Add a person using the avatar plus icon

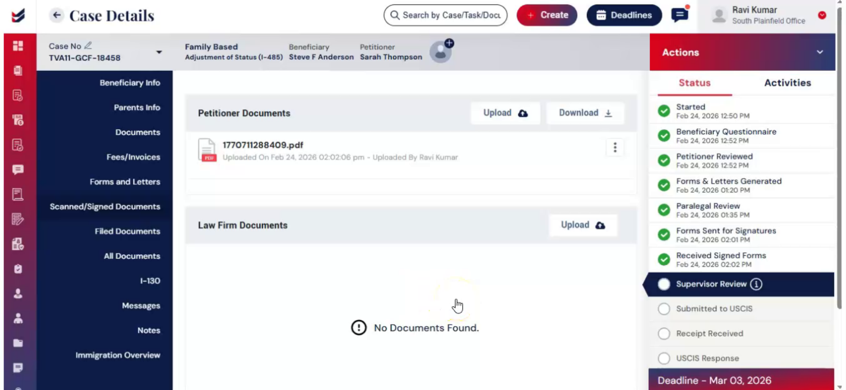click(449, 43)
